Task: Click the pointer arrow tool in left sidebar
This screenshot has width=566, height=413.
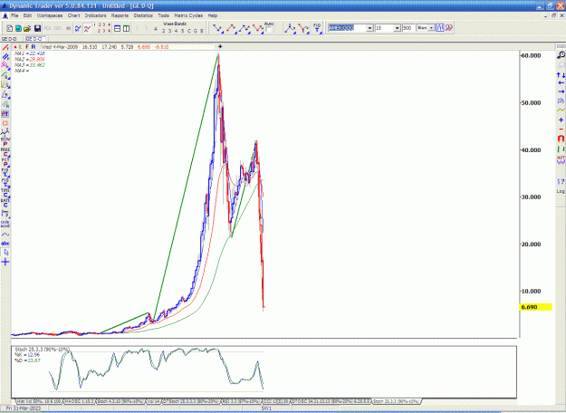Action: tap(5, 253)
